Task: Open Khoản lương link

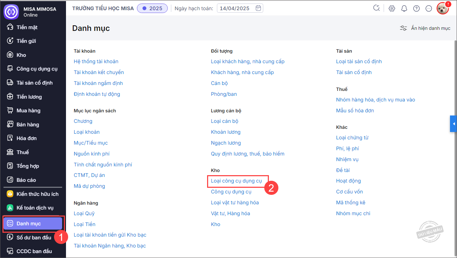Action: pos(226,132)
